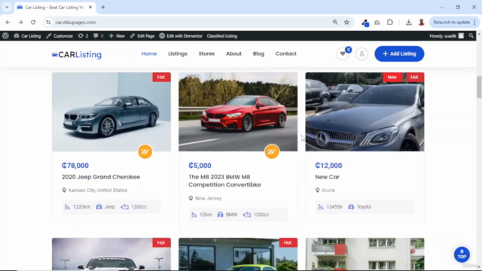Click Kansas City, United States location

(98, 190)
